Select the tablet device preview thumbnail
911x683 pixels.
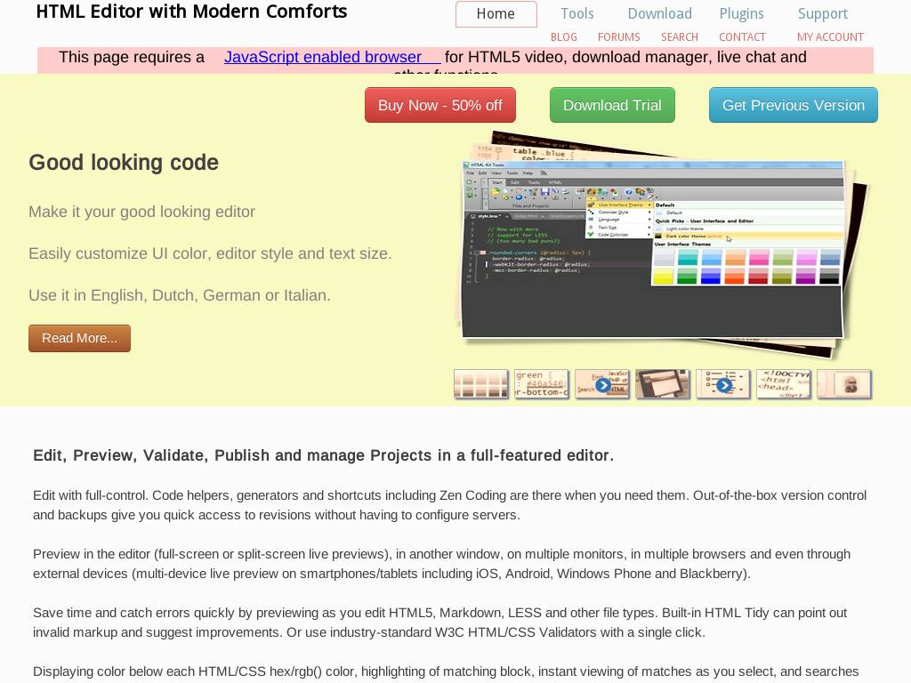pyautogui.click(x=662, y=384)
